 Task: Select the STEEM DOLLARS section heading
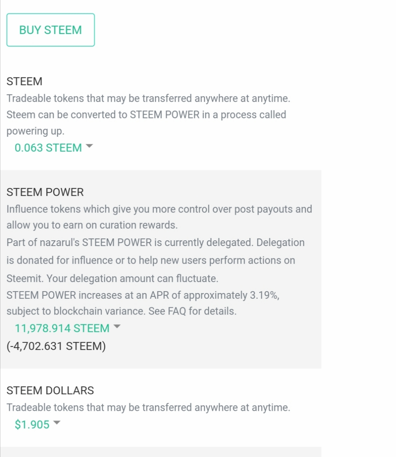click(50, 391)
